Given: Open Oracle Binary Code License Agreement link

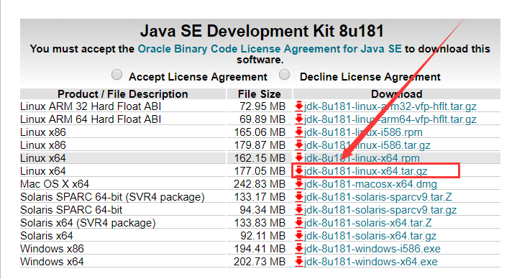Looking at the screenshot, I should coord(270,49).
